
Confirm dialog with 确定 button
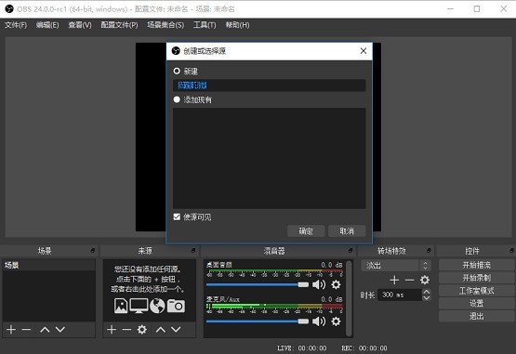pos(306,231)
